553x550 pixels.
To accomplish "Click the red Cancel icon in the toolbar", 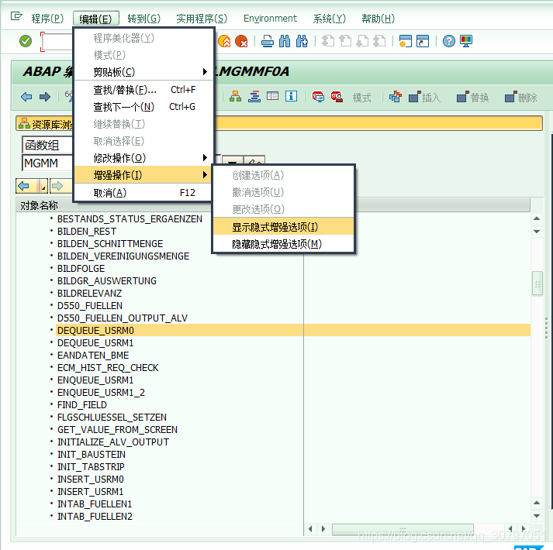I will 241,41.
